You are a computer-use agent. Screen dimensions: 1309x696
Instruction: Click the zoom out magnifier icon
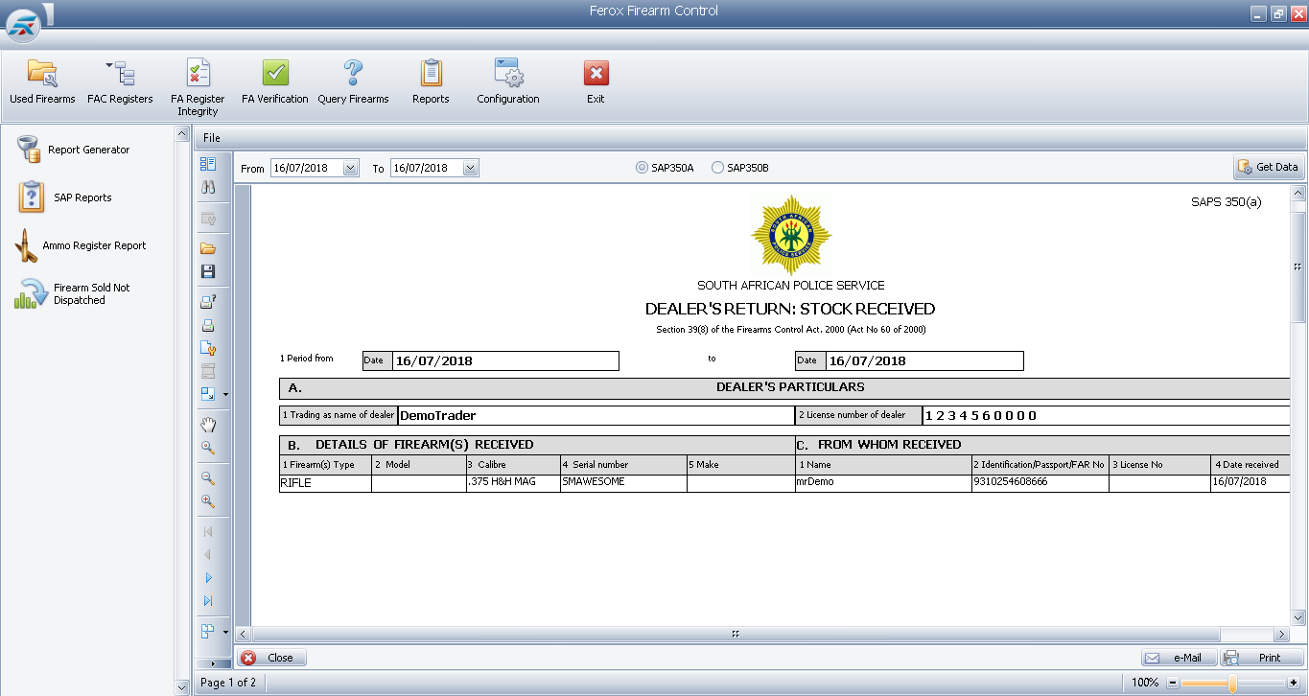click(x=208, y=478)
